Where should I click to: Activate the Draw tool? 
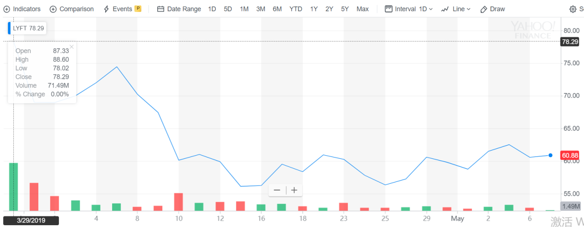point(492,9)
